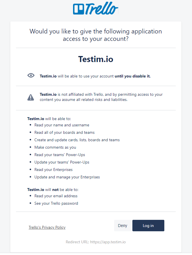Screen dimensions: 192x255
Task: Select "Read all of your boards and teams"
Action: point(64,133)
